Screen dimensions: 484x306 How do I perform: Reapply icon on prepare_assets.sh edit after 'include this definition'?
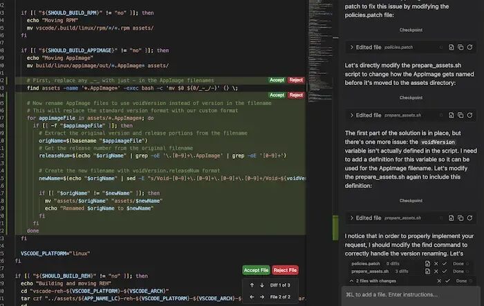point(469,218)
